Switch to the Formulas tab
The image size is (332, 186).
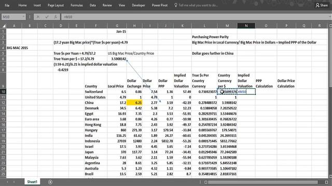click(x=77, y=5)
